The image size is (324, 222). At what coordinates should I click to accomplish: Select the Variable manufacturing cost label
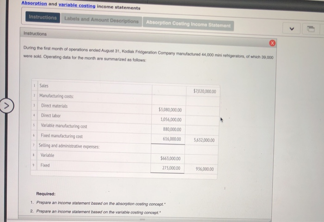click(x=64, y=126)
